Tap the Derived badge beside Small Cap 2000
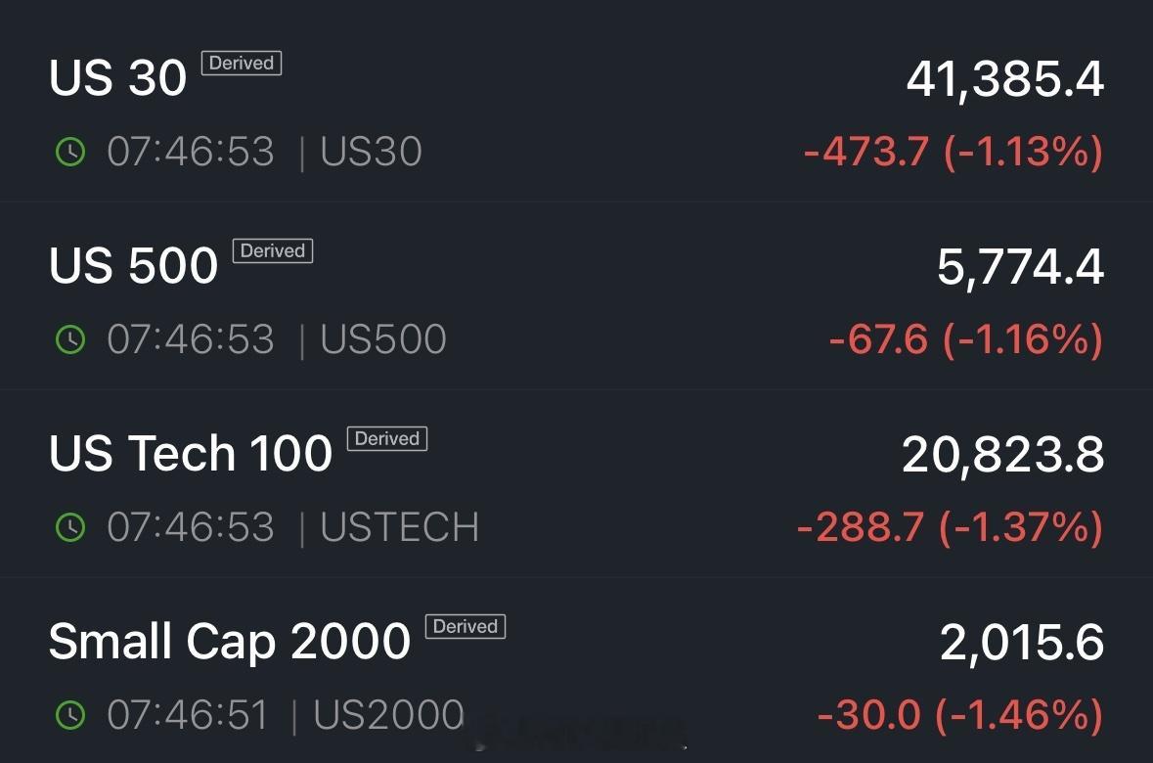 tap(466, 626)
